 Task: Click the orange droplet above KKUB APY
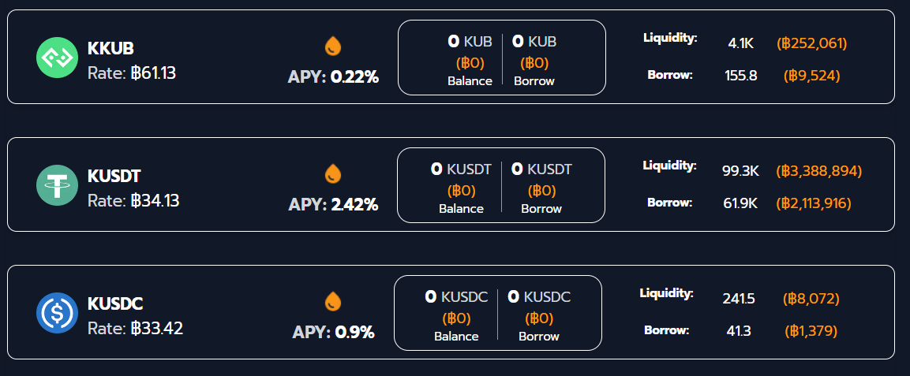point(333,46)
